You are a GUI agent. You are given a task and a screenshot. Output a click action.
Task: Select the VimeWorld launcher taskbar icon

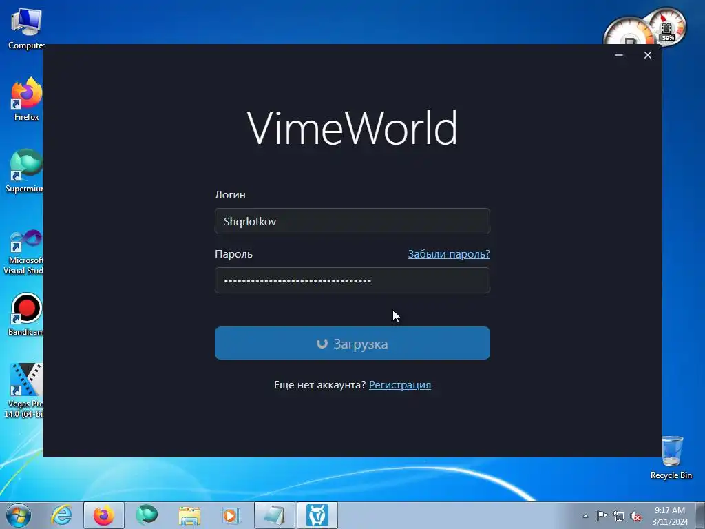point(317,515)
